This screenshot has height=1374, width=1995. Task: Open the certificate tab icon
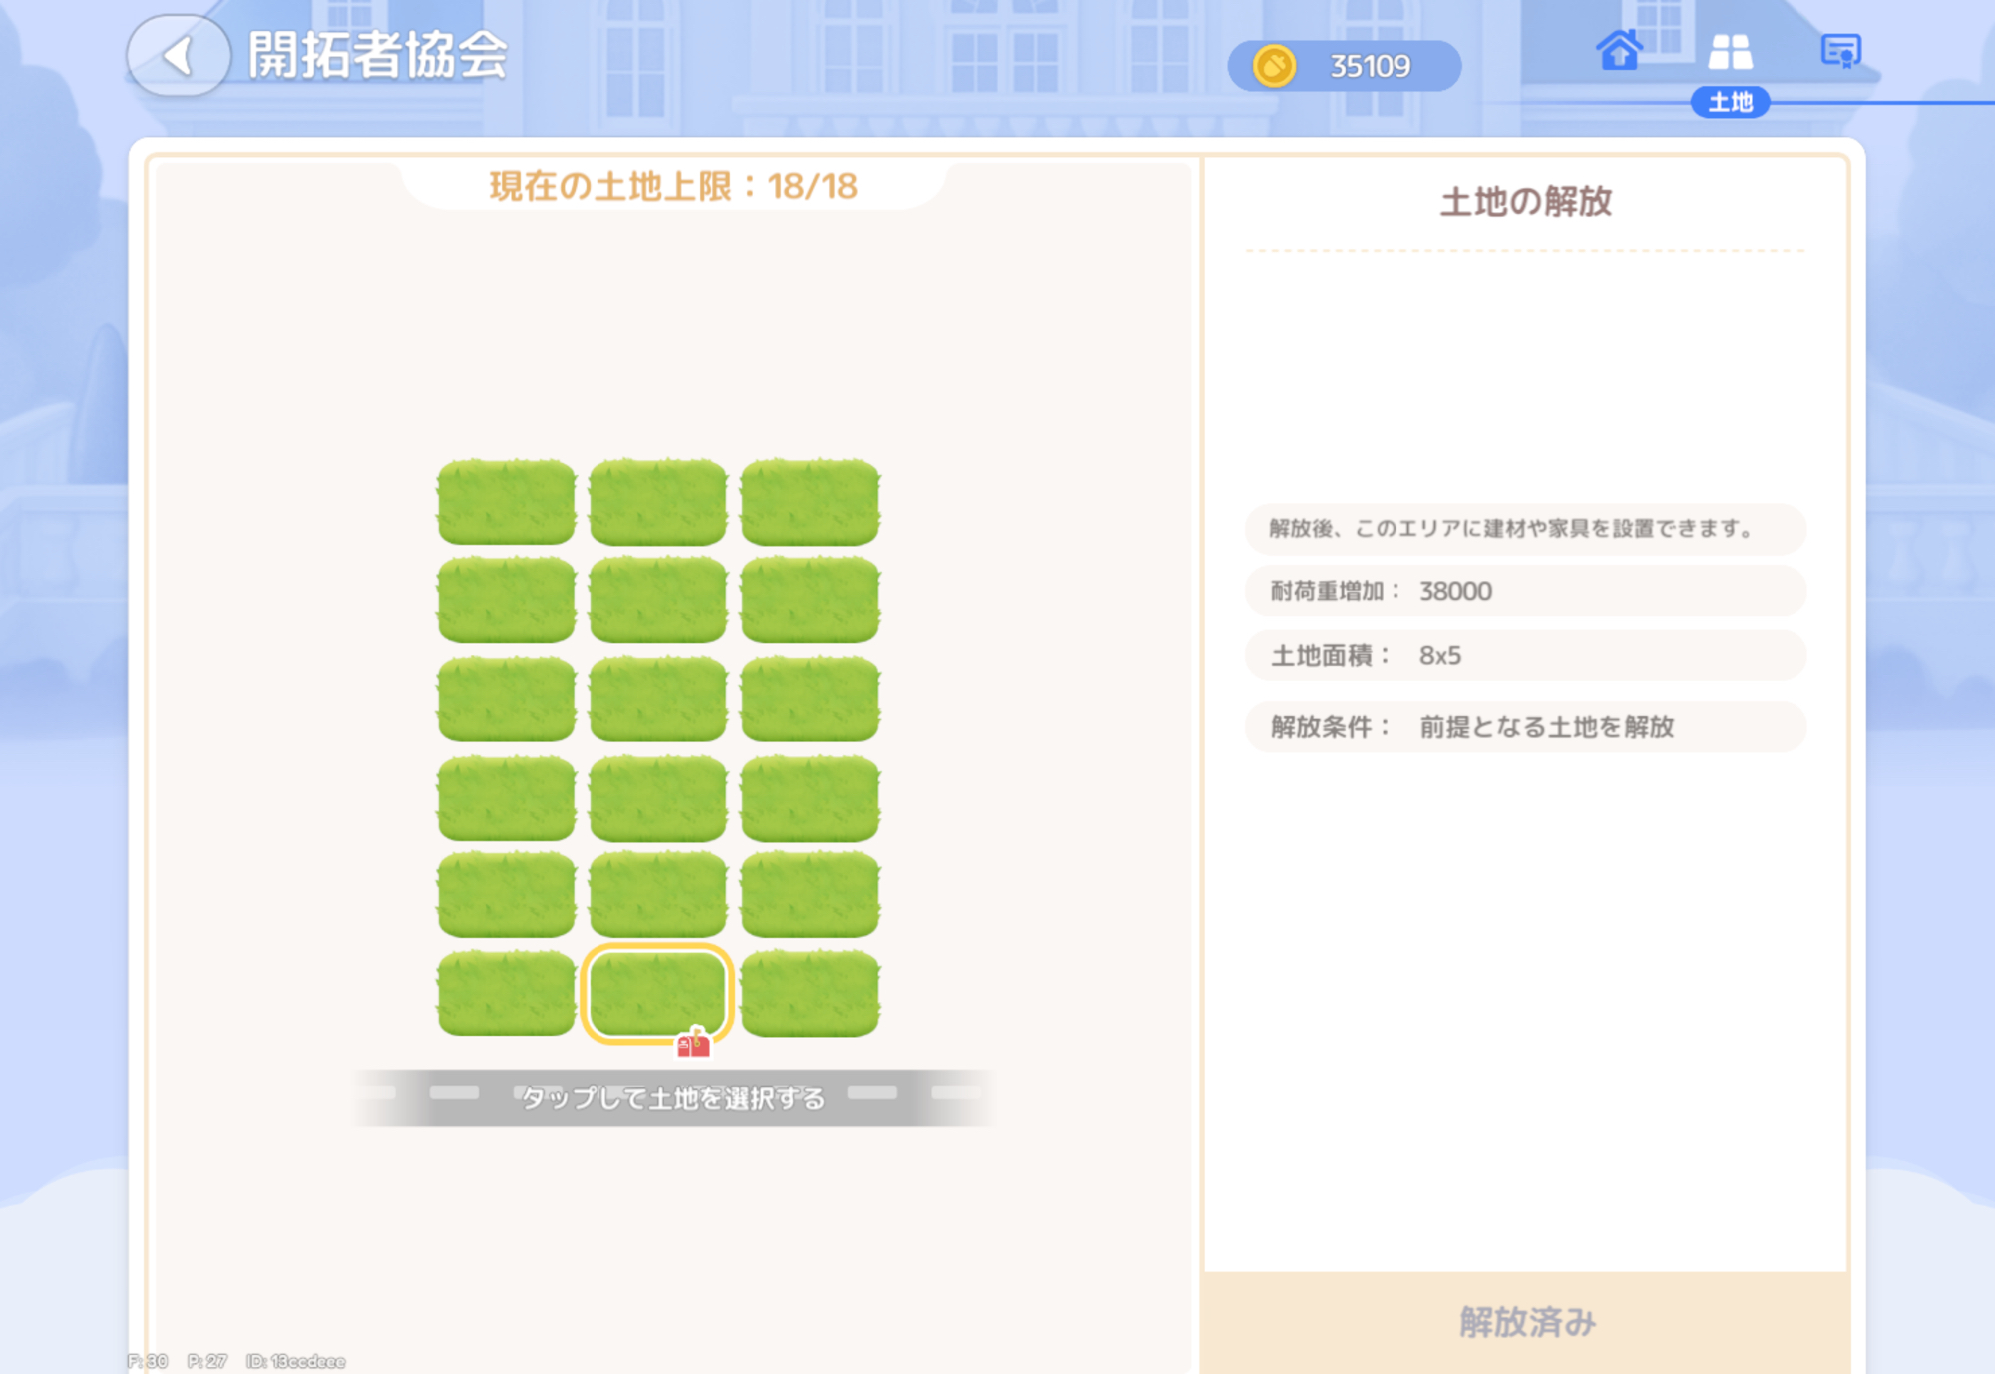pos(1840,51)
